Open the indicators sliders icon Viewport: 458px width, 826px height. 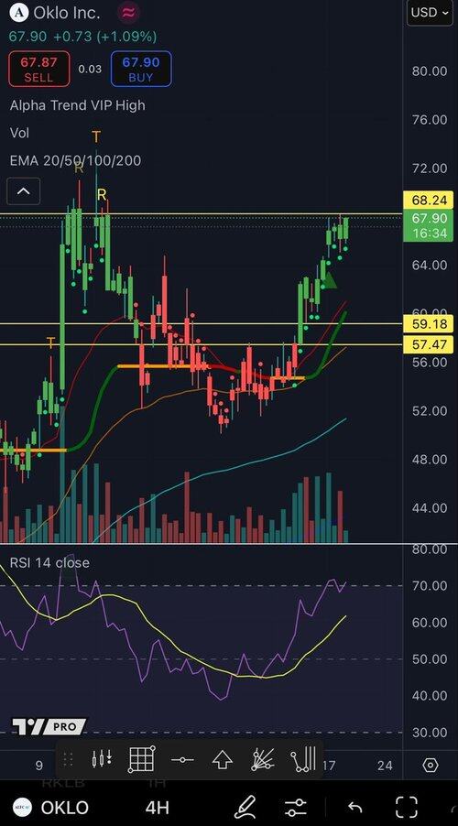[x=296, y=807]
